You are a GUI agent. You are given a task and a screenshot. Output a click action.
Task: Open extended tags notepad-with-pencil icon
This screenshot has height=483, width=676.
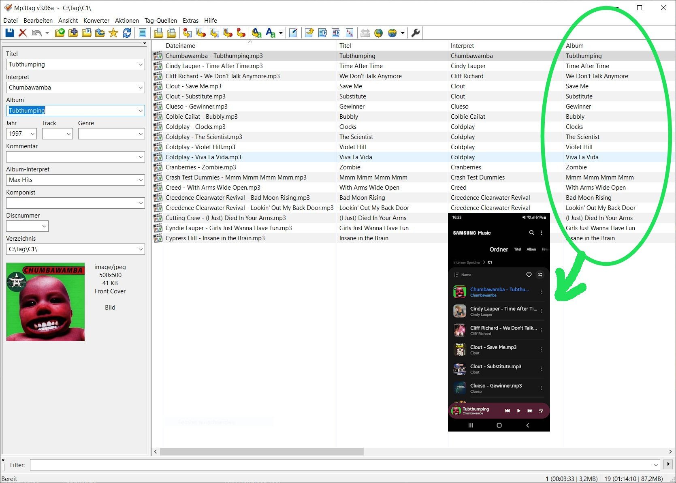(293, 33)
